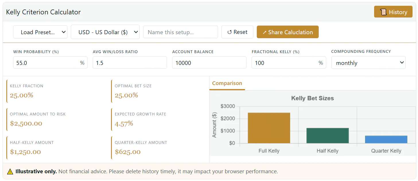The image size is (418, 181).
Task: Click the $625.00 quarter-Kelly amount
Action: point(128,152)
